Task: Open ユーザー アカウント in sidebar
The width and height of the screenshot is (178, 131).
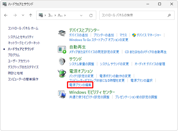Action: (x=19, y=61)
